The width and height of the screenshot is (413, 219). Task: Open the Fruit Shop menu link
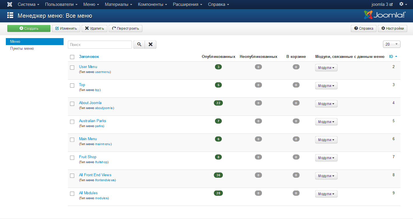pyautogui.click(x=87, y=157)
